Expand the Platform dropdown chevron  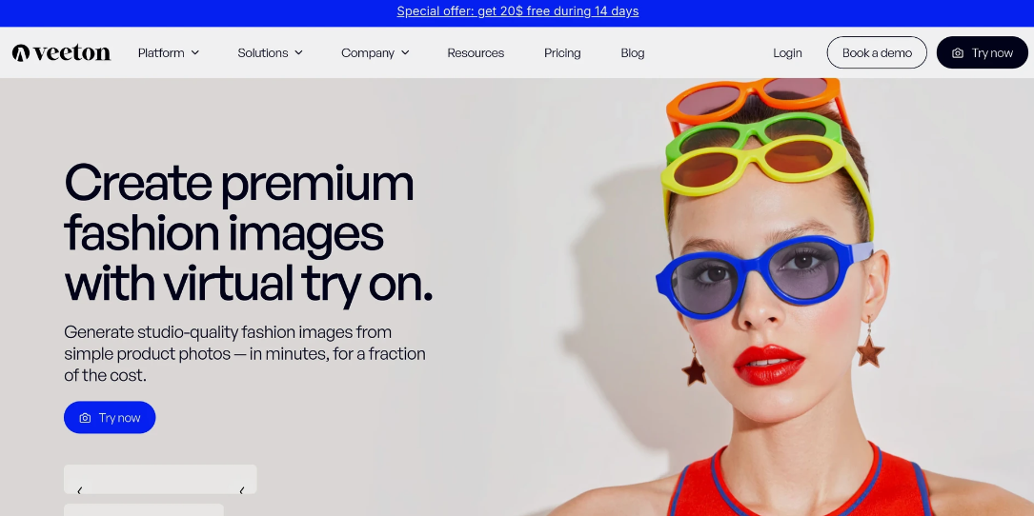pos(195,53)
